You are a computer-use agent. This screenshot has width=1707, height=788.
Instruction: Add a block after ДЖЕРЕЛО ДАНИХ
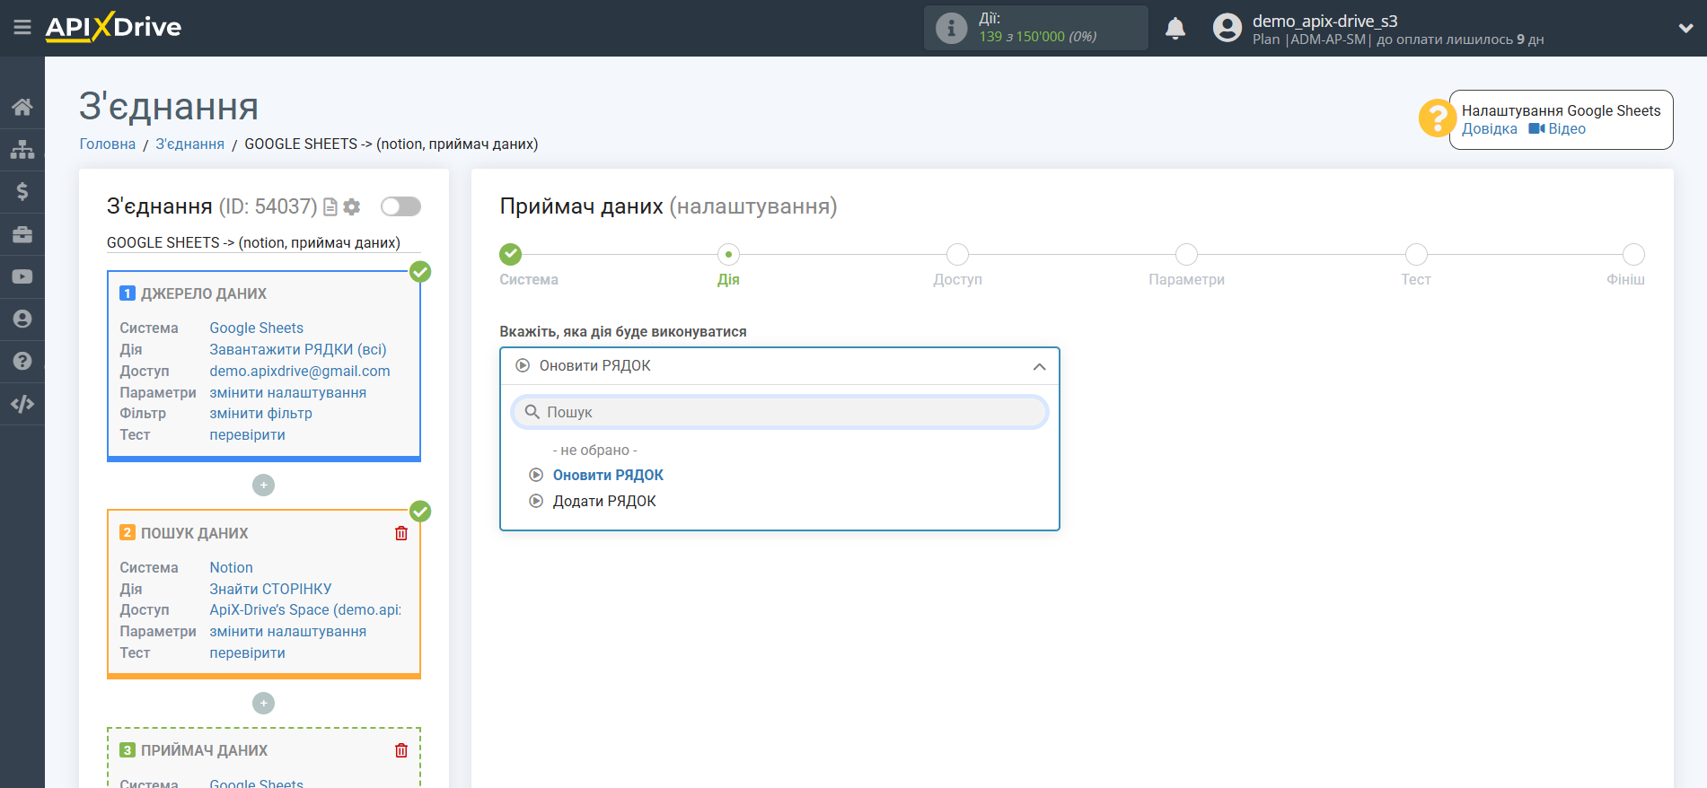pyautogui.click(x=263, y=486)
